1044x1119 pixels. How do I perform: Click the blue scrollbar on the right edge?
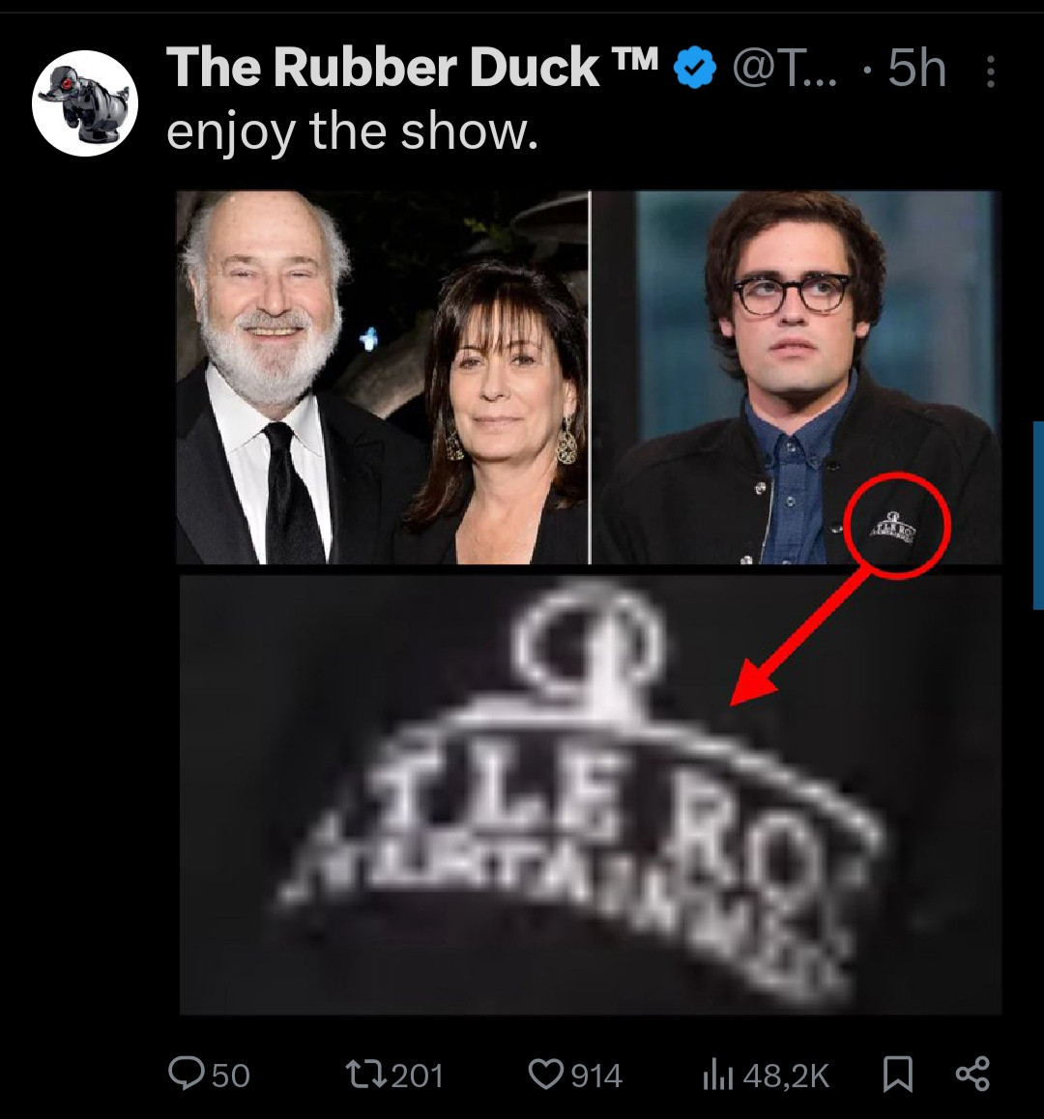[1038, 514]
